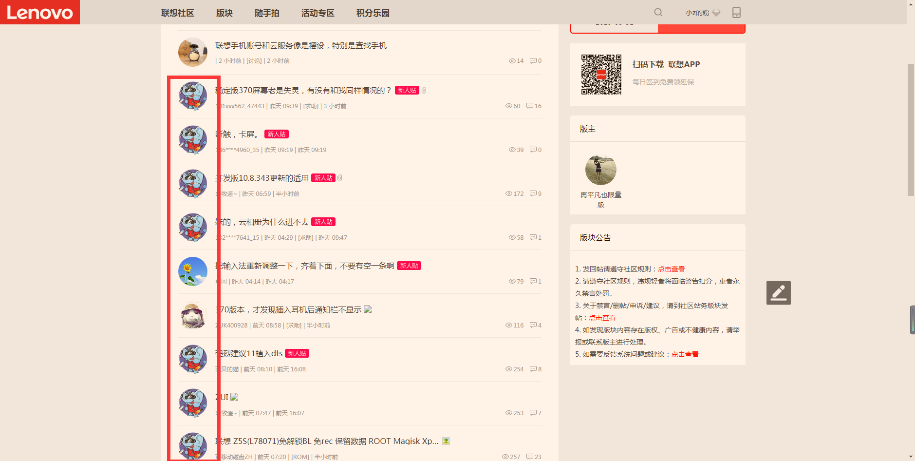Click username JK400928
This screenshot has height=461, width=915.
(232, 325)
